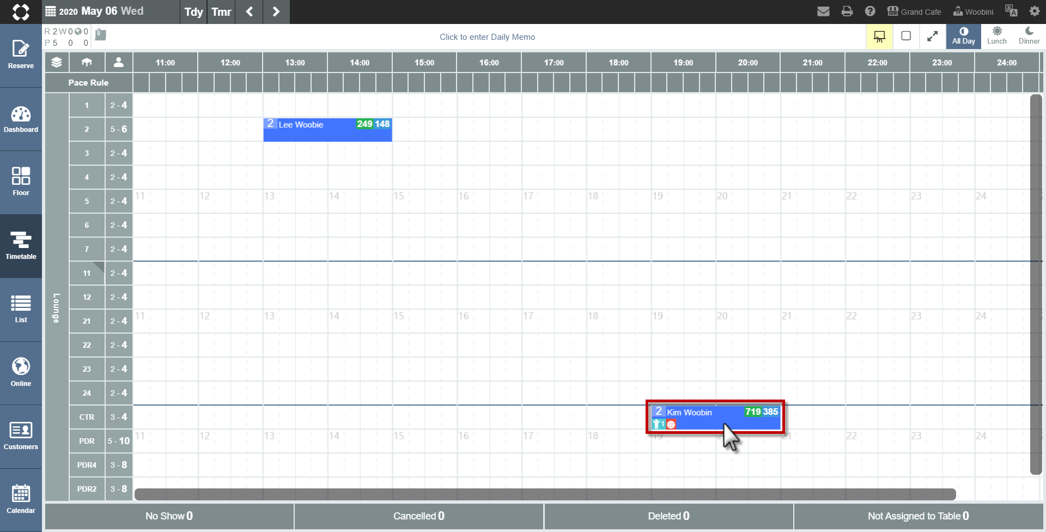1046x532 pixels.
Task: Toggle fullscreen expand arrows
Action: point(933,37)
